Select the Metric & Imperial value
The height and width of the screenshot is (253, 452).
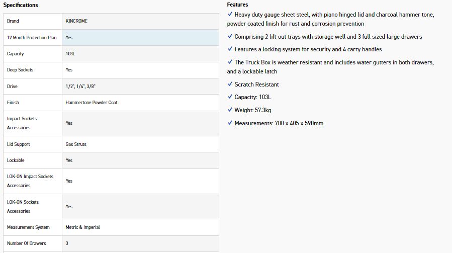(82, 227)
